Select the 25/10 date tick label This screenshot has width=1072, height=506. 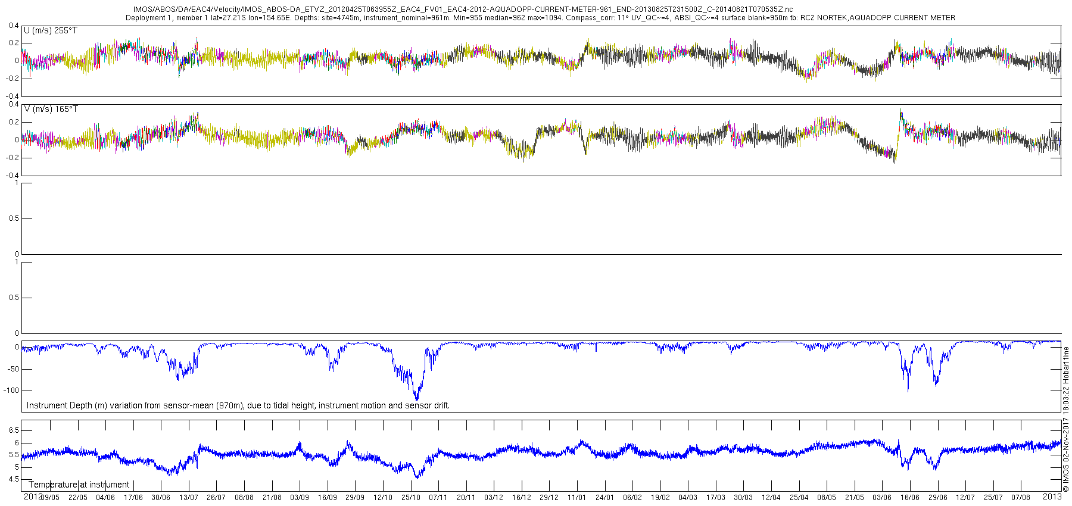tap(411, 498)
